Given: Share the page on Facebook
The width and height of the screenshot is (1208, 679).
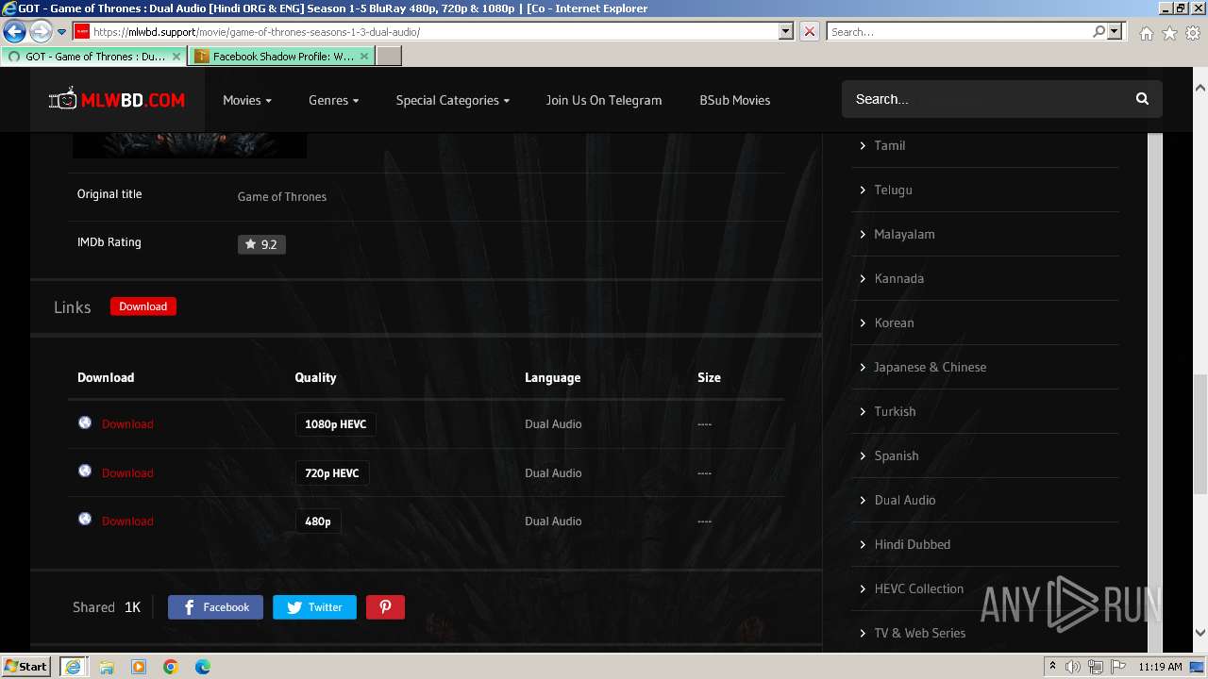Looking at the screenshot, I should 215,607.
